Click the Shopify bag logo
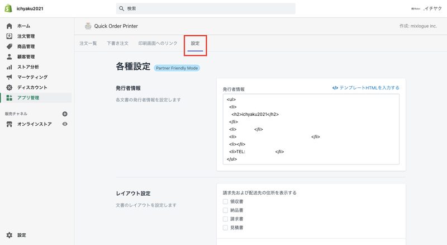 pos(8,8)
